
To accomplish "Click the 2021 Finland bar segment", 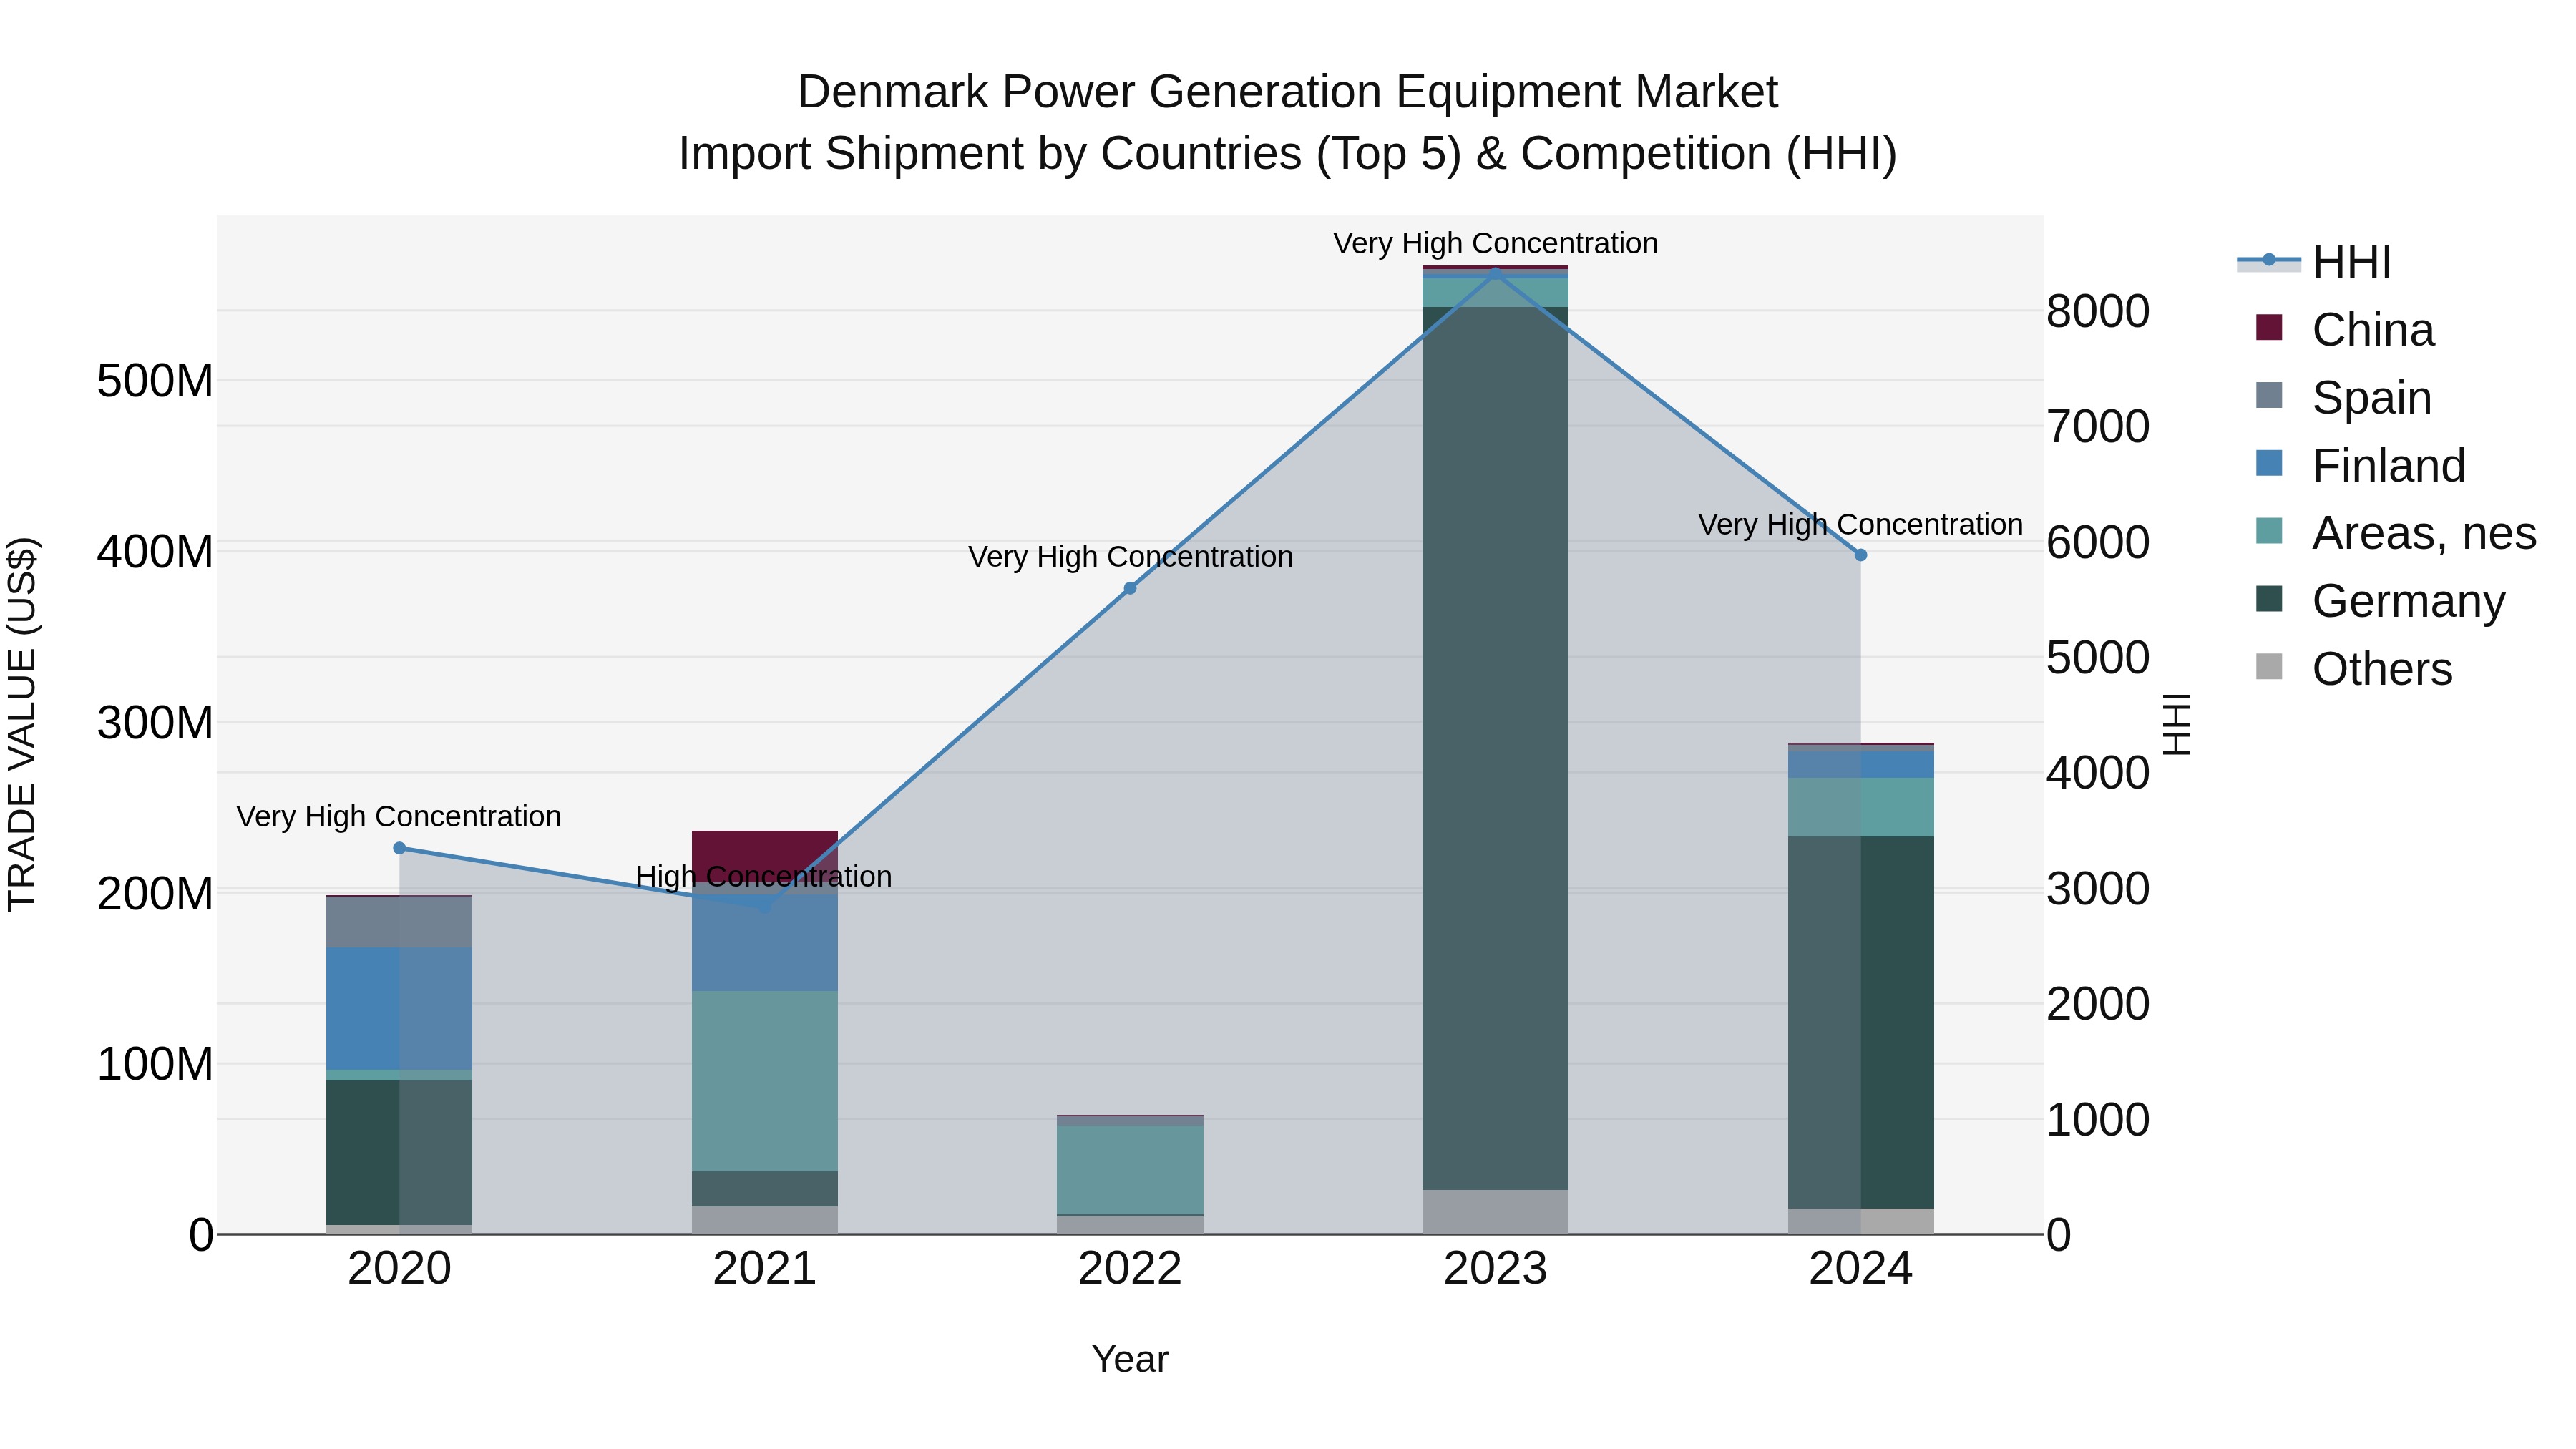I will pyautogui.click(x=765, y=943).
